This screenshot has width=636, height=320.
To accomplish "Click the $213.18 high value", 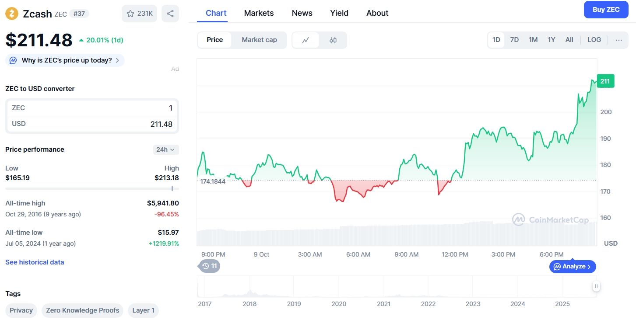I will tap(167, 178).
